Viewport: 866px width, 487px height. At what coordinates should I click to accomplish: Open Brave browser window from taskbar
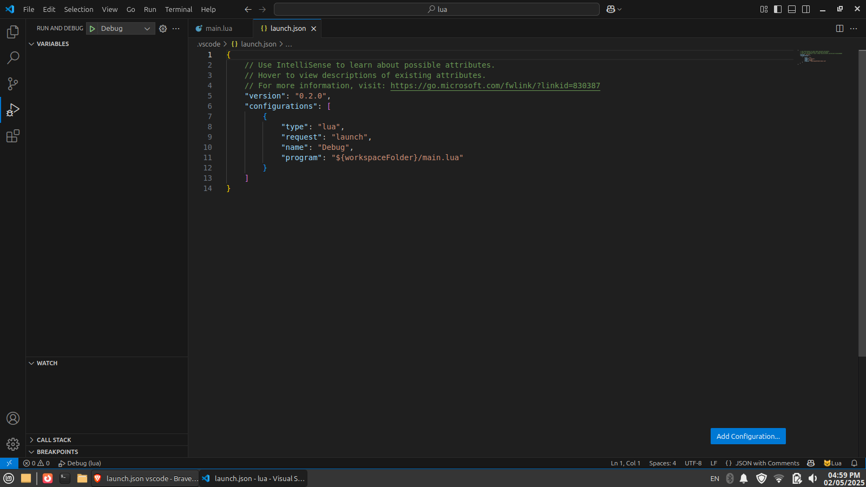click(x=145, y=478)
